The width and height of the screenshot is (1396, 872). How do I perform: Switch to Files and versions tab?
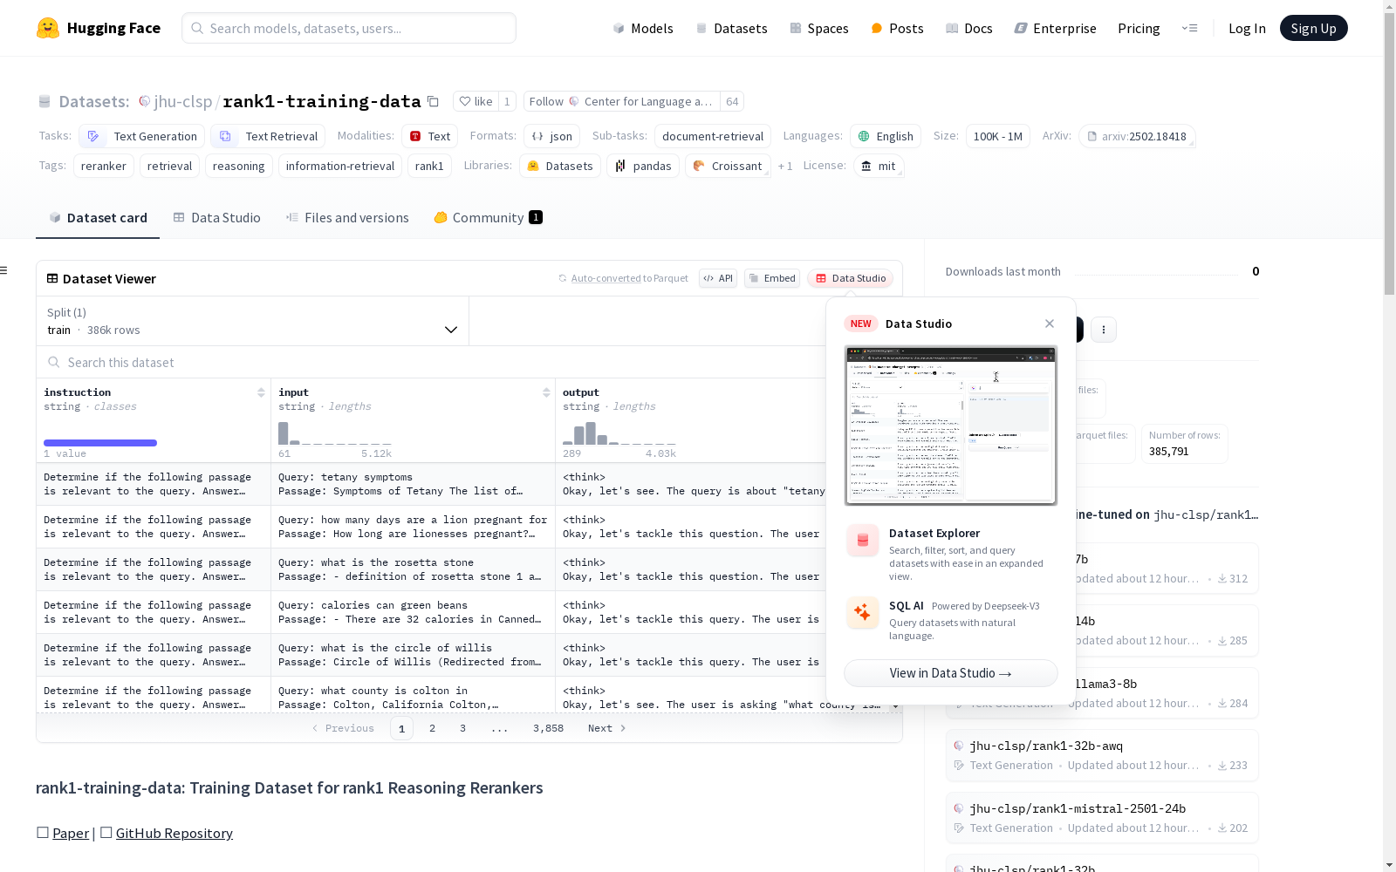click(x=347, y=218)
